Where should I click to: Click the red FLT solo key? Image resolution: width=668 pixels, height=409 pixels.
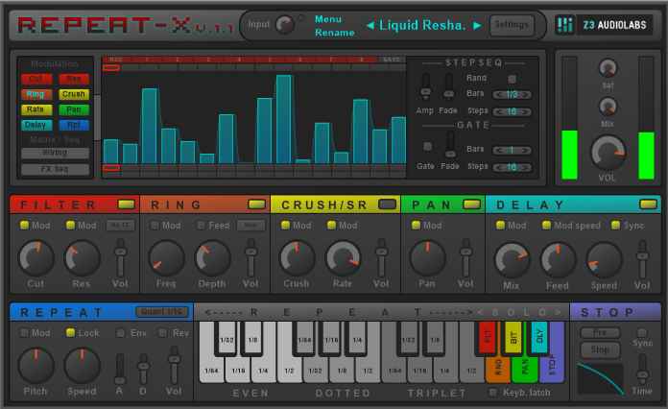pos(488,337)
